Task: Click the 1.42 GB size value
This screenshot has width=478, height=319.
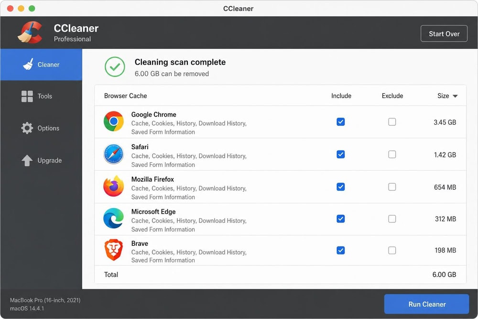Action: pyautogui.click(x=445, y=154)
